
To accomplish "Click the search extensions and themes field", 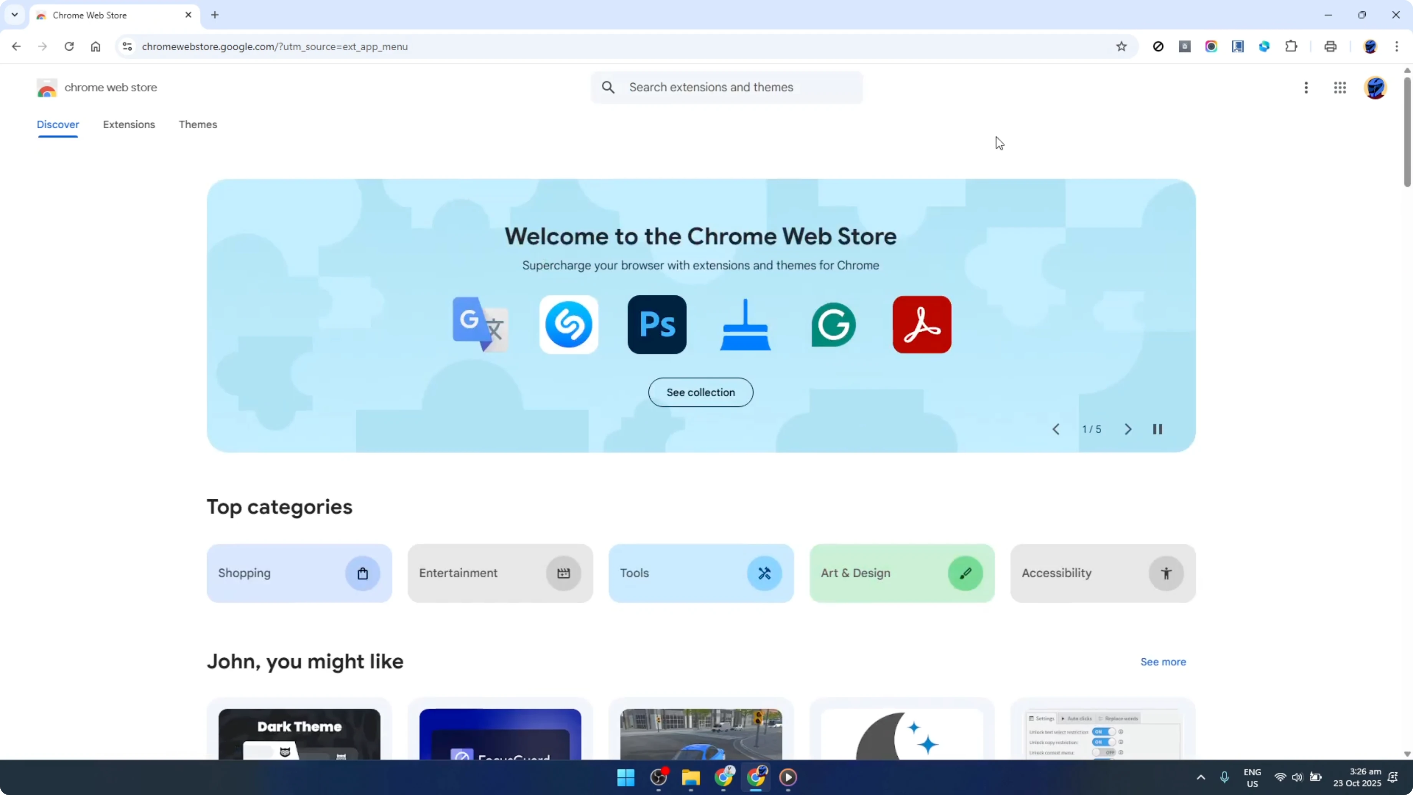I will 726,87.
